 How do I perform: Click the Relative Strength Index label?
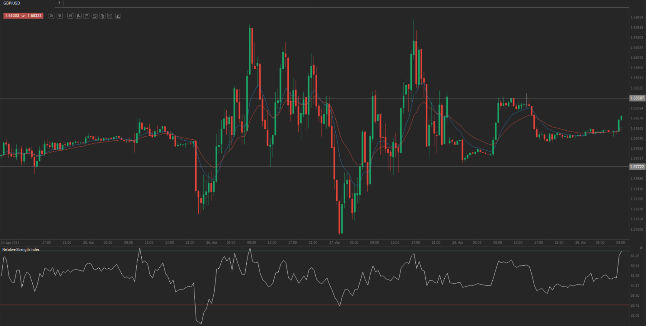pos(21,249)
